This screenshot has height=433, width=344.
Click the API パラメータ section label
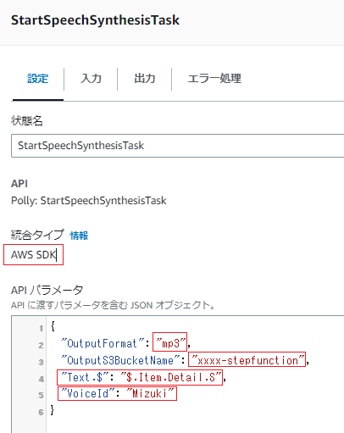[x=47, y=290]
